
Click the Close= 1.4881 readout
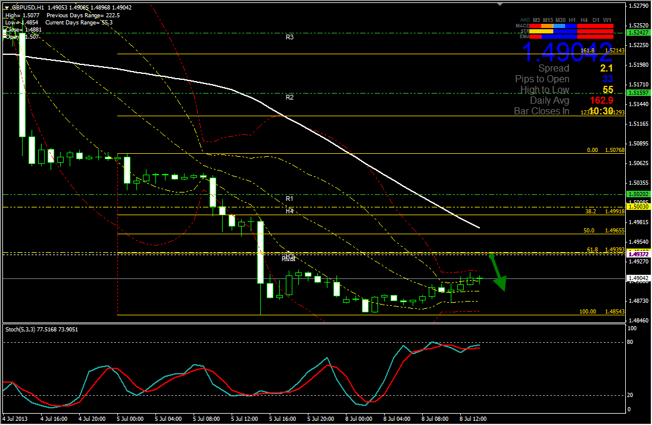point(24,30)
